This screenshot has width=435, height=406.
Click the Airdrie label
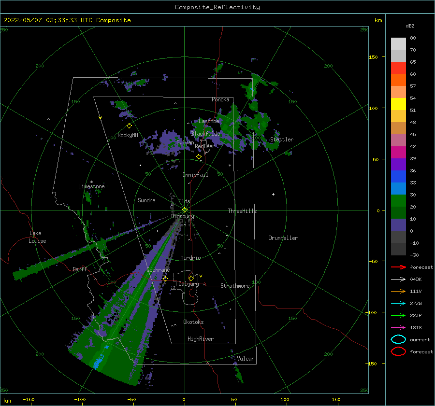190,258
